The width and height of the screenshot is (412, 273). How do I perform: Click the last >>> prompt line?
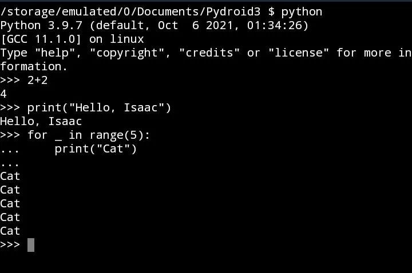point(17,245)
